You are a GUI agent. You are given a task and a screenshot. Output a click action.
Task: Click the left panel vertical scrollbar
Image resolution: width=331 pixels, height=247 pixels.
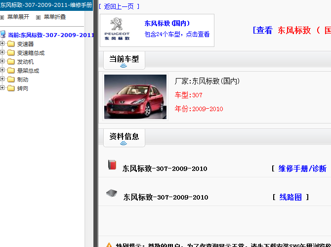pos(88,129)
